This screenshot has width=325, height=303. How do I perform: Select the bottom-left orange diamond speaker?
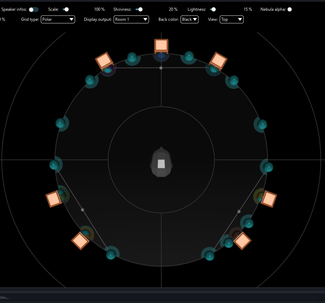[x=80, y=241]
